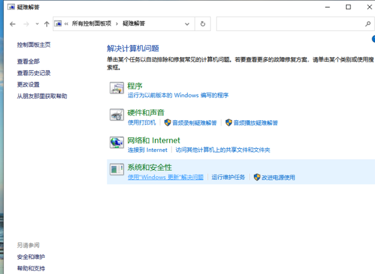Click 使用打印机 troubleshooter link

(x=142, y=122)
